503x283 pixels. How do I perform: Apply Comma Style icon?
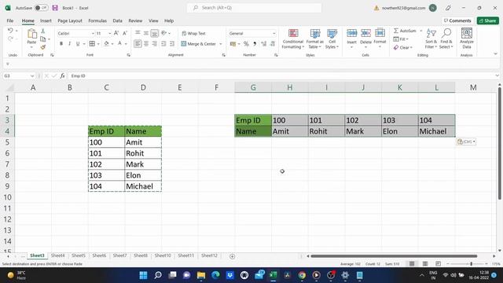(255, 44)
